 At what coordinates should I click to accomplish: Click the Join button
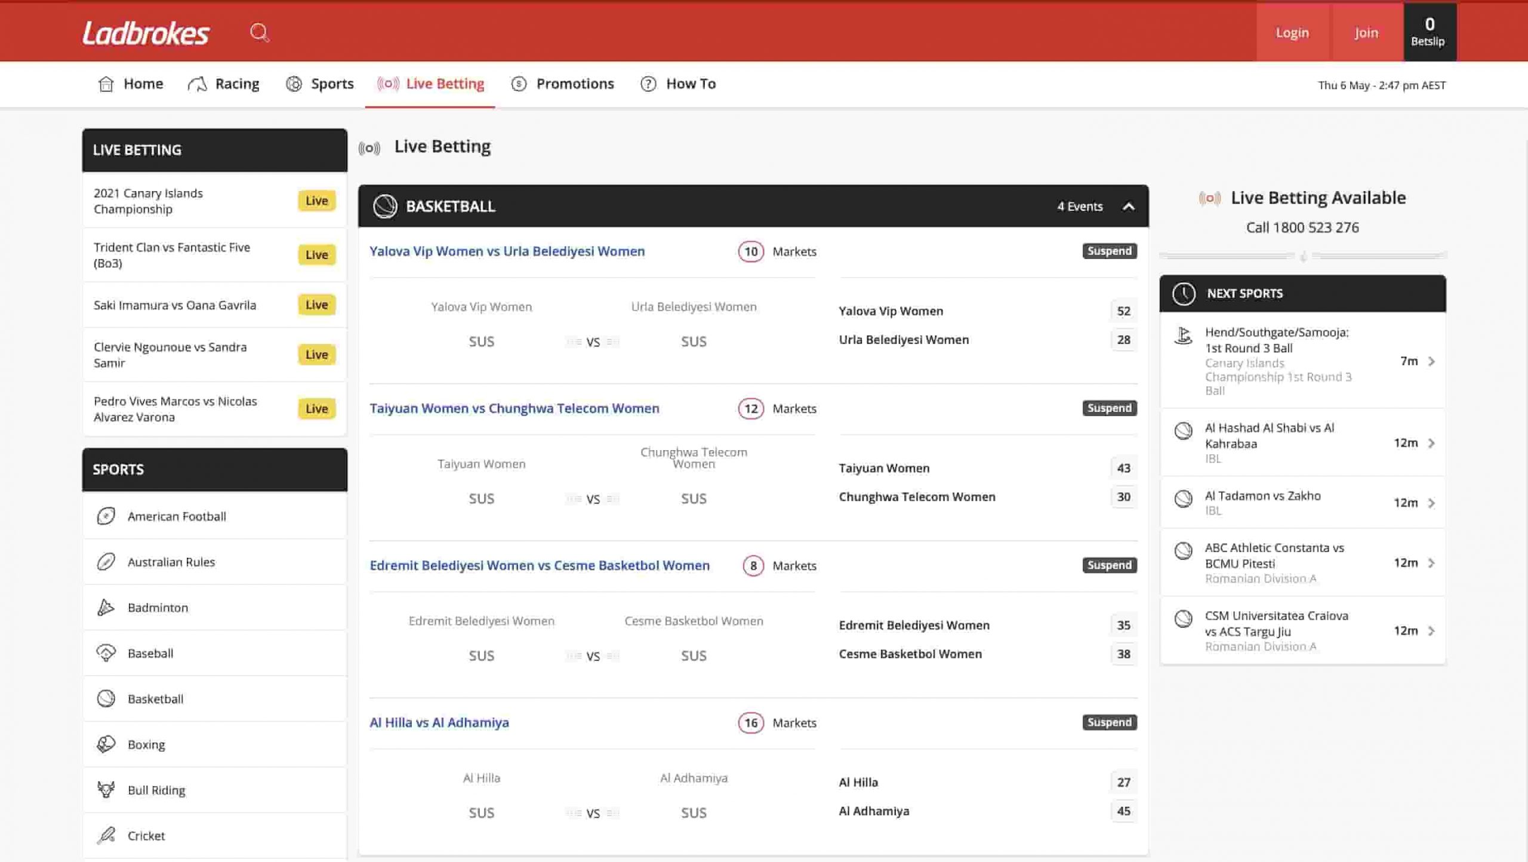point(1366,33)
